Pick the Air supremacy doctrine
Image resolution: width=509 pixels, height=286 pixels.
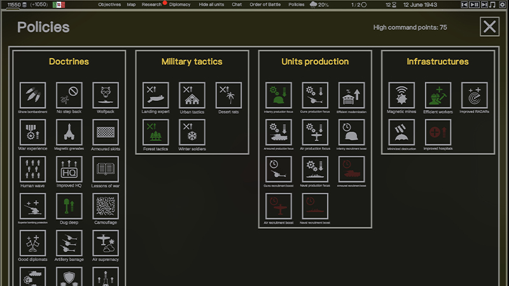click(106, 243)
